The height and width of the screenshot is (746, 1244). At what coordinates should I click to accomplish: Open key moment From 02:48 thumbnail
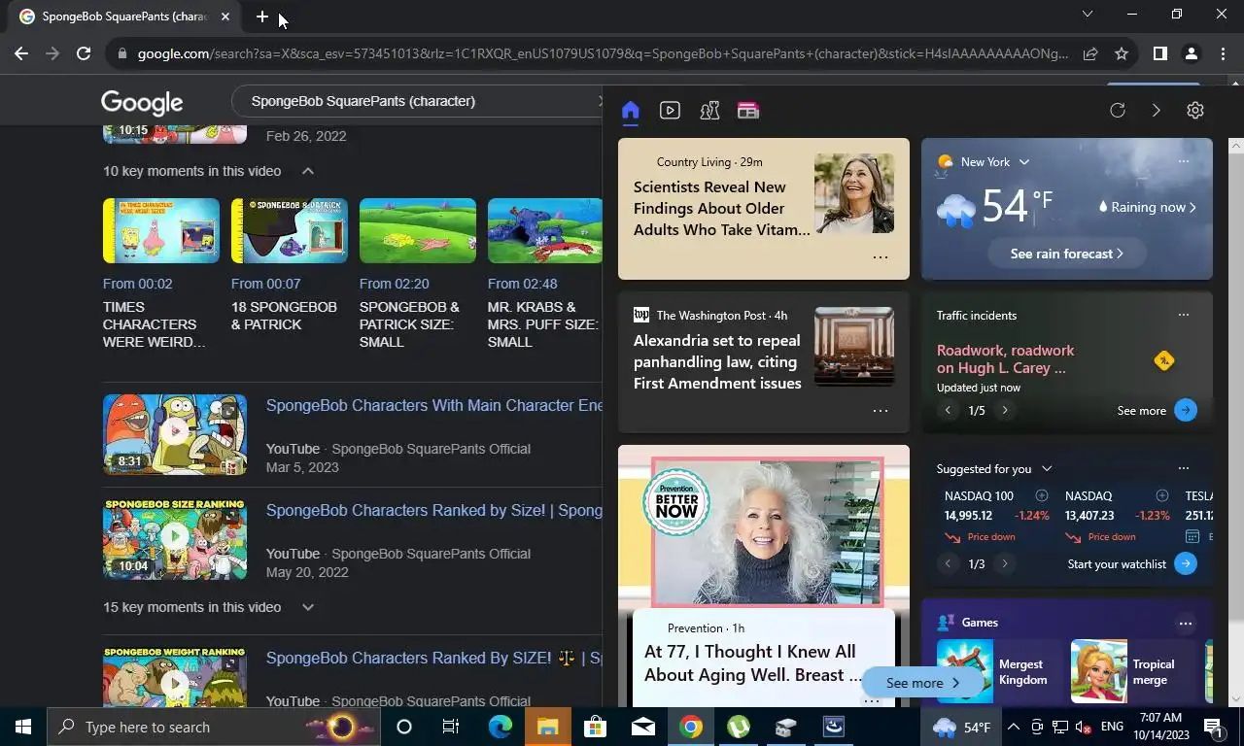coord(545,231)
